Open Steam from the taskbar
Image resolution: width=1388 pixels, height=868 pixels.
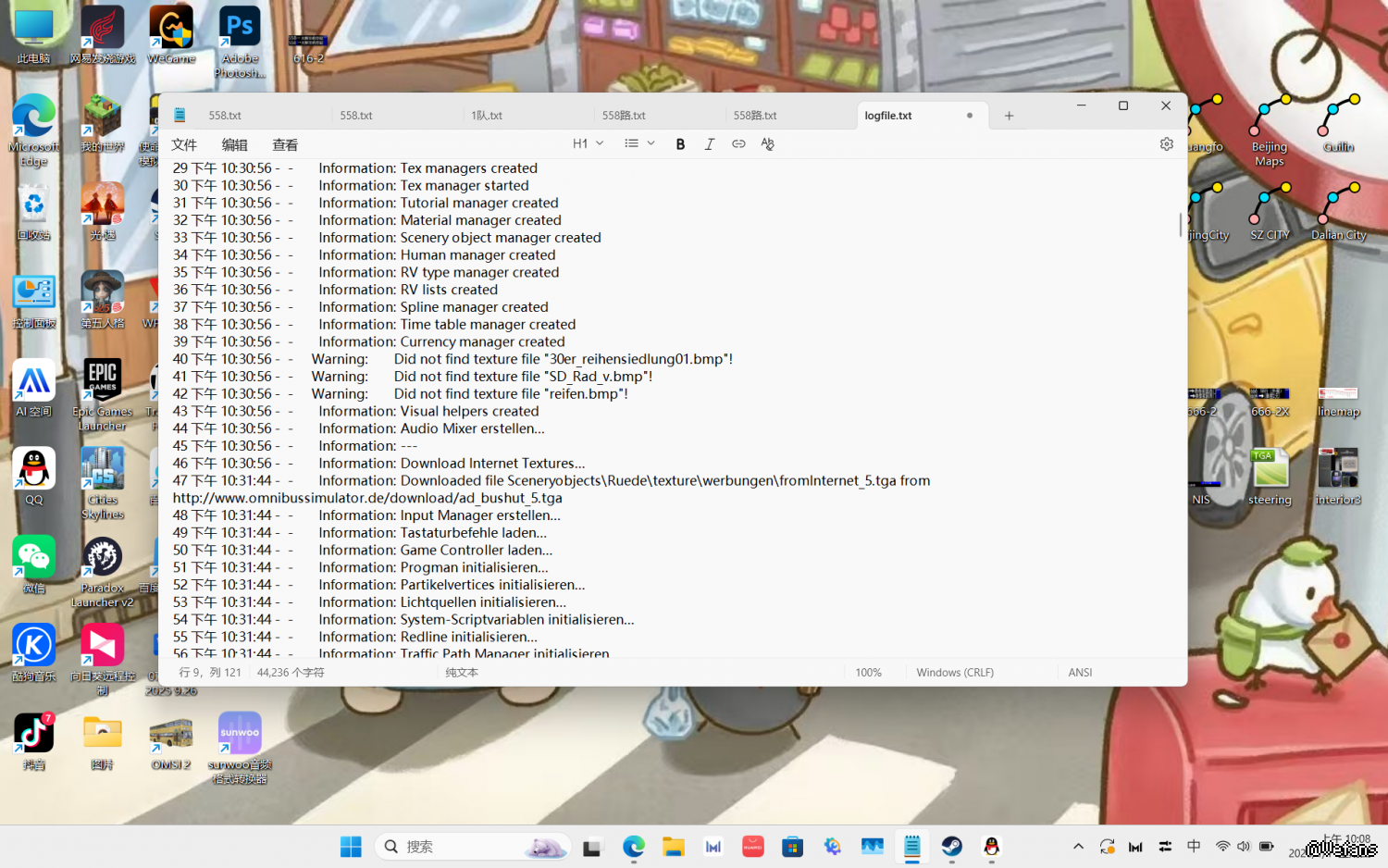(951, 846)
